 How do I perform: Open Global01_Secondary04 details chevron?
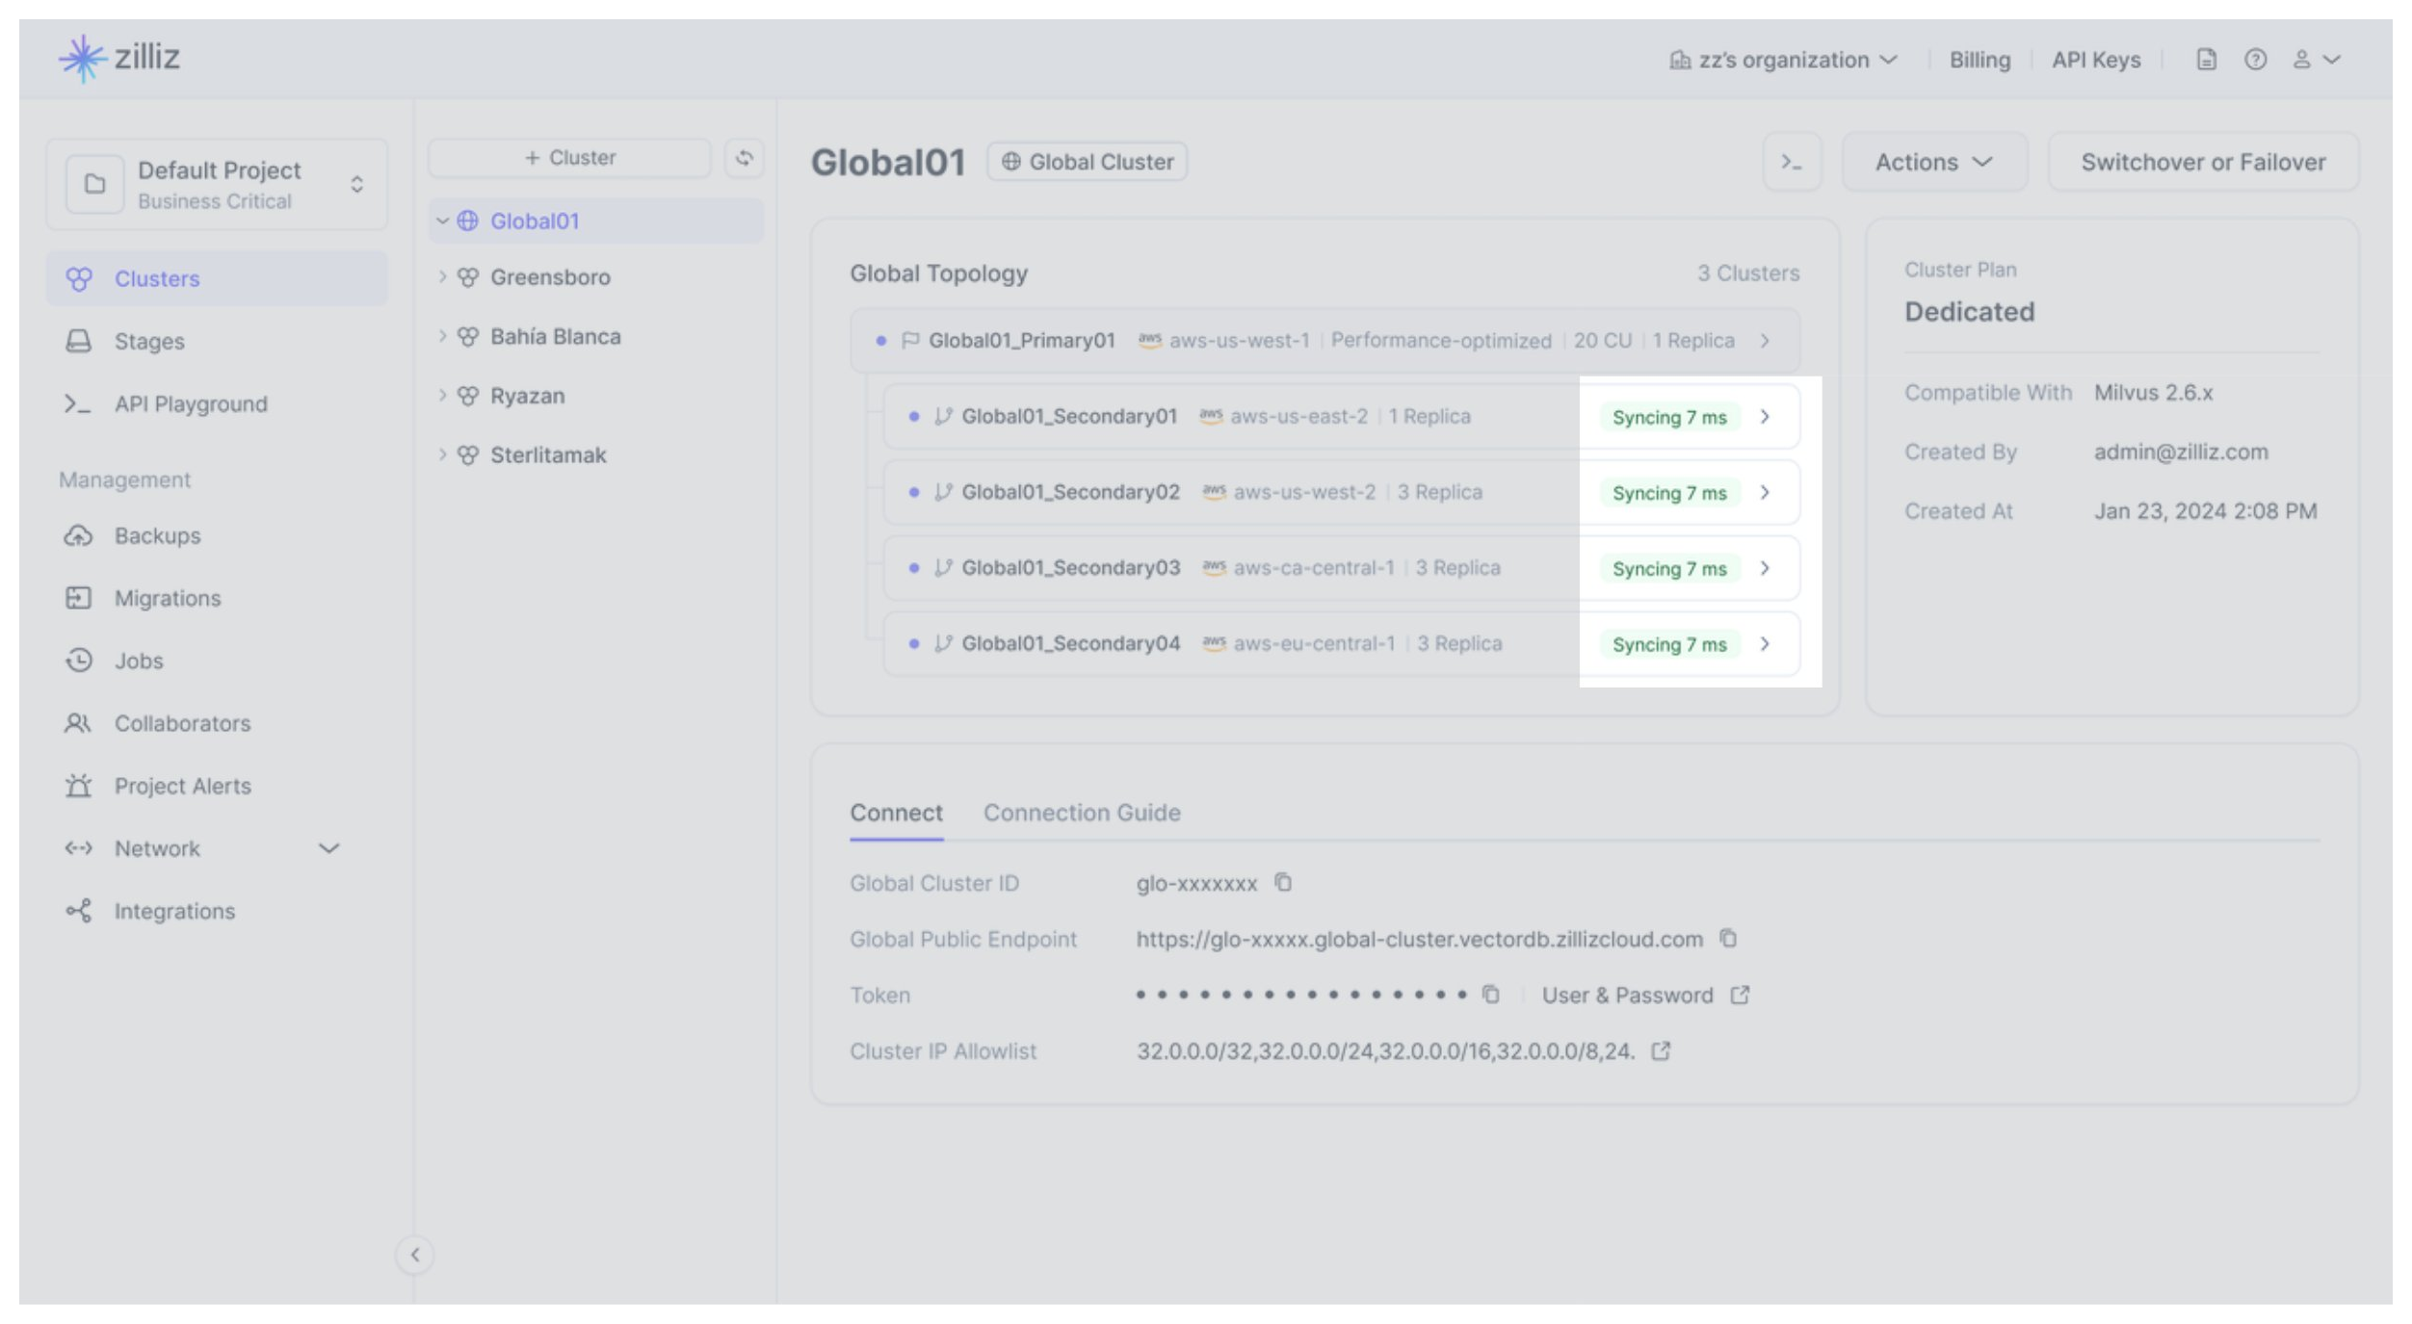click(x=1765, y=643)
